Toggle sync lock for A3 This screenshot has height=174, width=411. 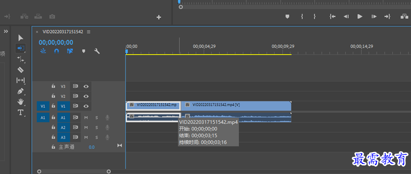tap(76, 137)
